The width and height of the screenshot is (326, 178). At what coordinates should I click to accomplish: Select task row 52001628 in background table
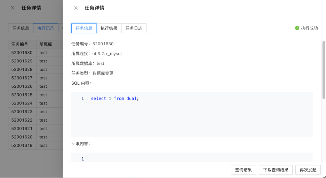coord(35,70)
